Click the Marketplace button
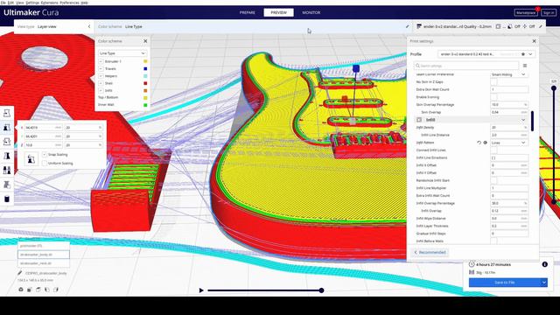 pyautogui.click(x=526, y=12)
